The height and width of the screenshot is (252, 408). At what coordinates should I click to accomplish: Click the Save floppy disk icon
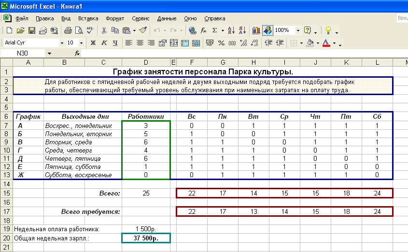click(x=32, y=30)
